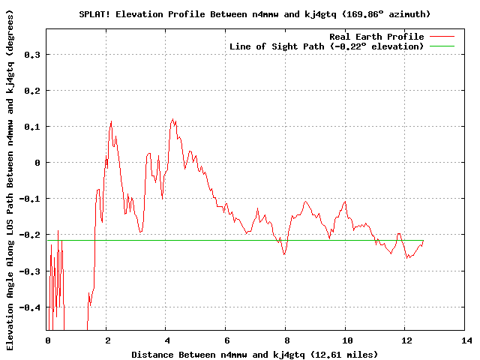480x360 pixels.
Task: Click the red legend line sample
Action: [x=442, y=37]
